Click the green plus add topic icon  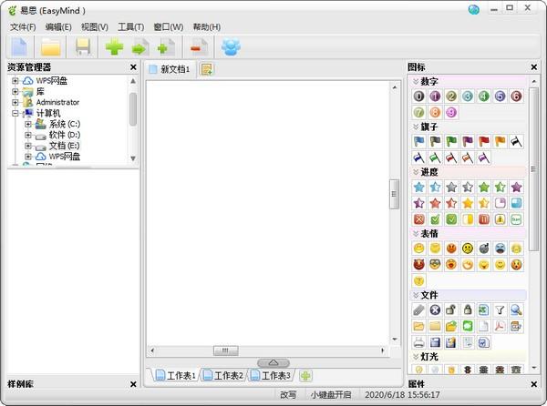pos(114,46)
